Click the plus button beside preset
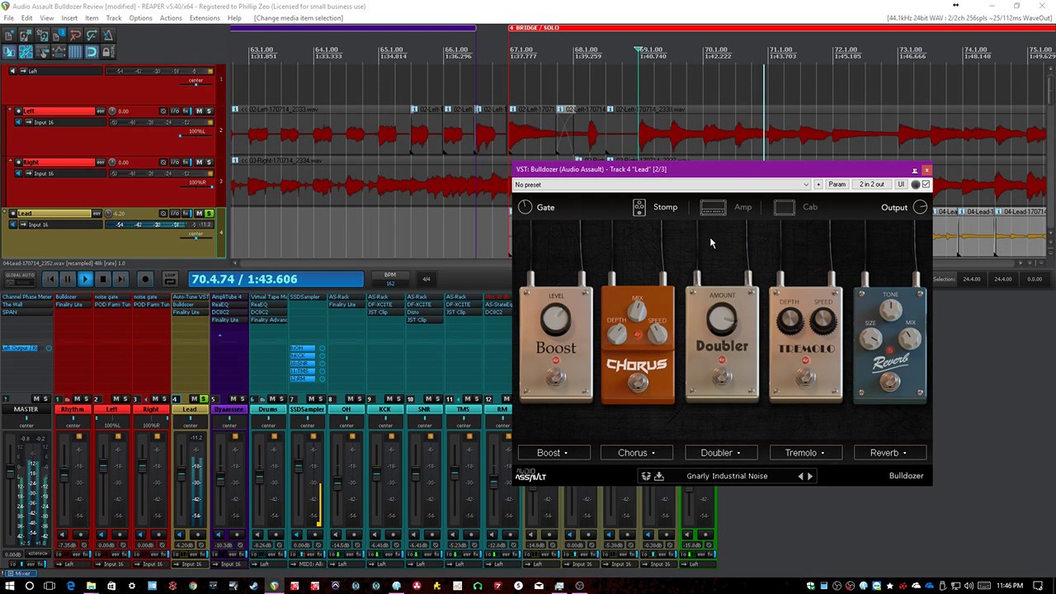The width and height of the screenshot is (1056, 594). [818, 185]
